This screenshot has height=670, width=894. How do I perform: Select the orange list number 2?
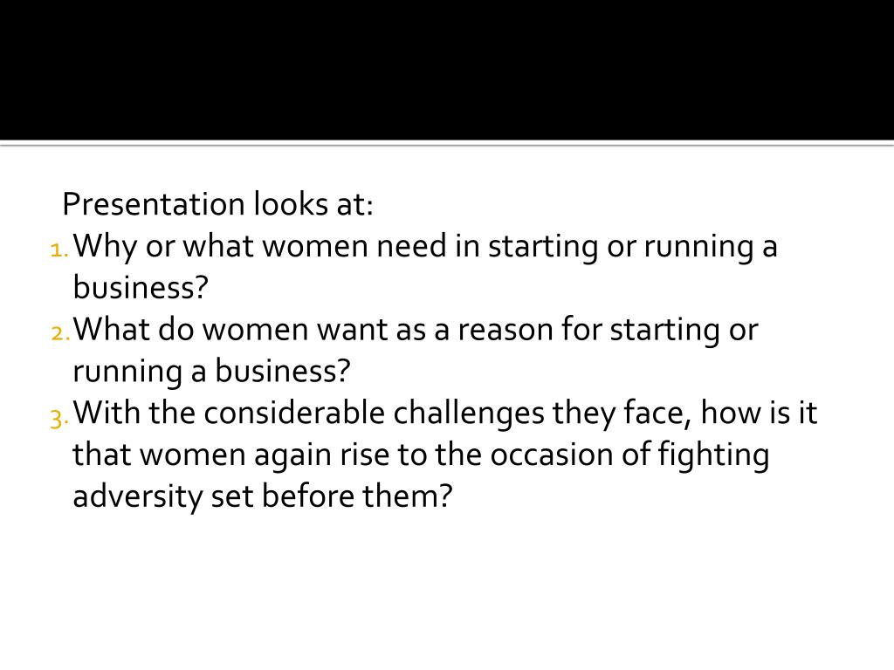[60, 333]
